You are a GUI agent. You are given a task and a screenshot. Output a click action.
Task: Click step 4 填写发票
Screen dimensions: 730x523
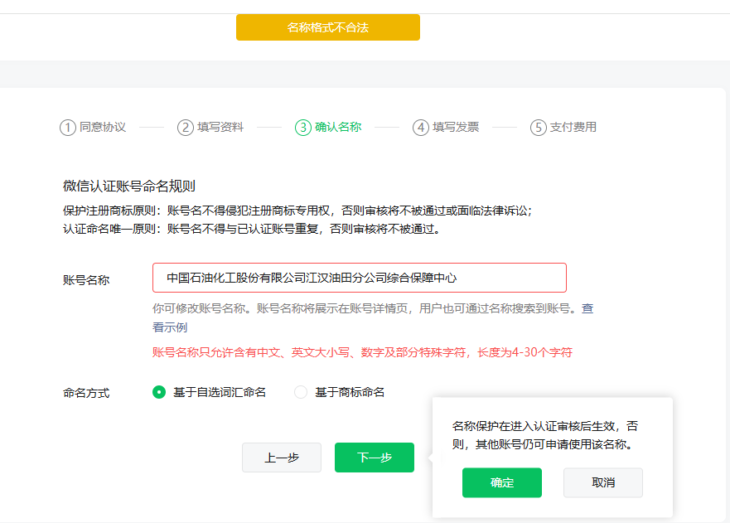tap(446, 127)
